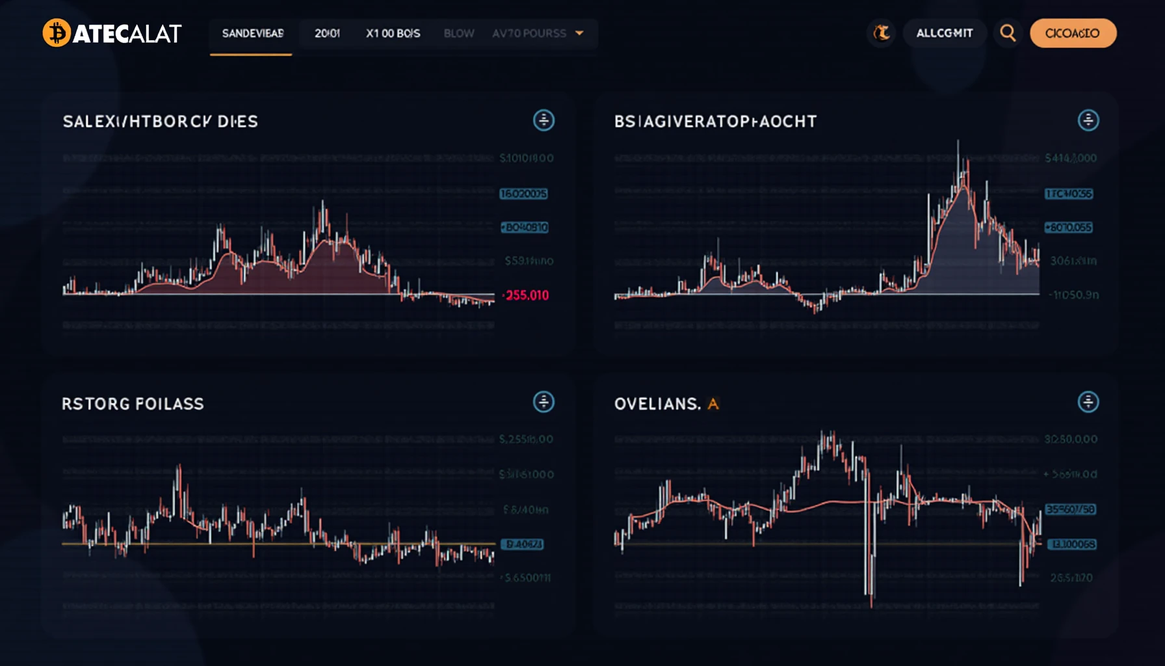Open the SANDEVIEAB tab
This screenshot has width=1165, height=666.
click(252, 33)
